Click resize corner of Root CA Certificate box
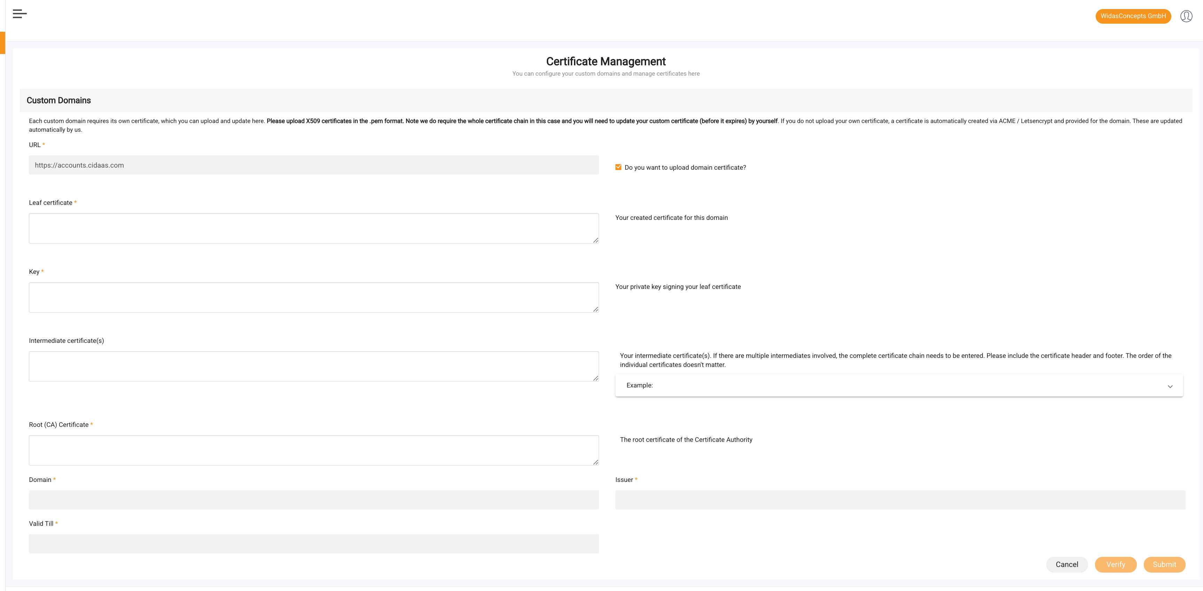 (596, 462)
